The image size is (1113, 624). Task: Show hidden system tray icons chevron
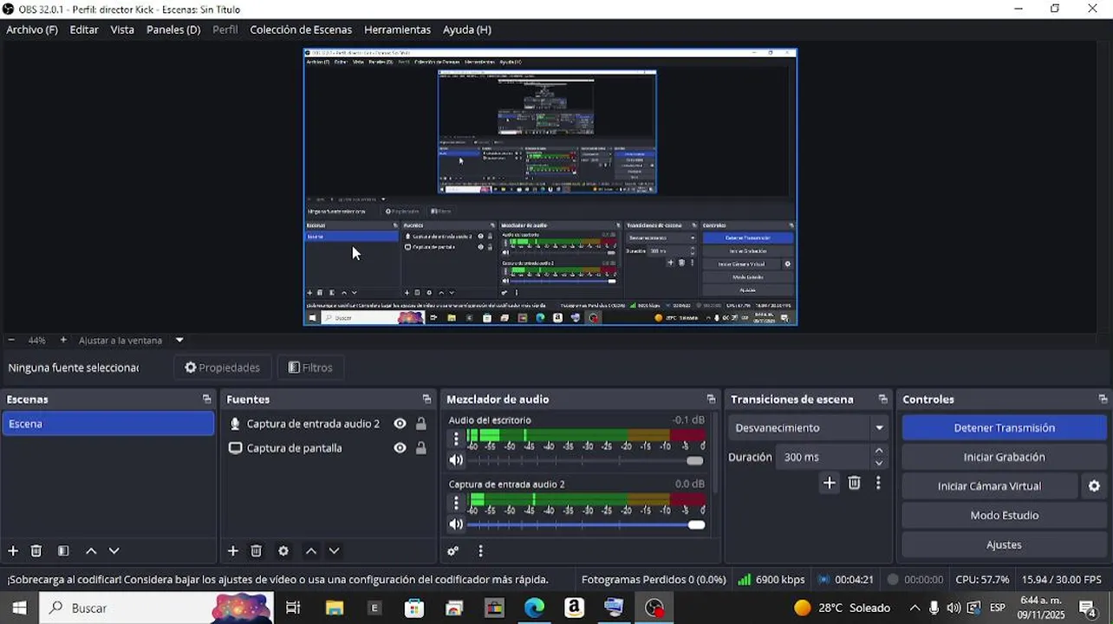(914, 608)
